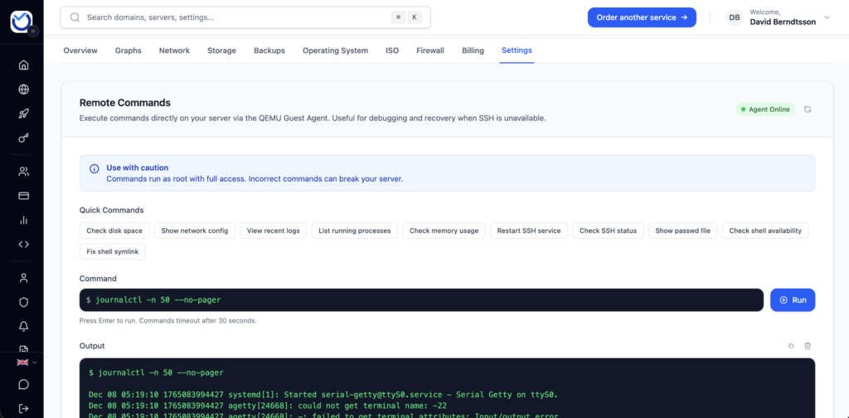Image resolution: width=849 pixels, height=418 pixels.
Task: Clear the output with the trash icon
Action: pyautogui.click(x=808, y=346)
